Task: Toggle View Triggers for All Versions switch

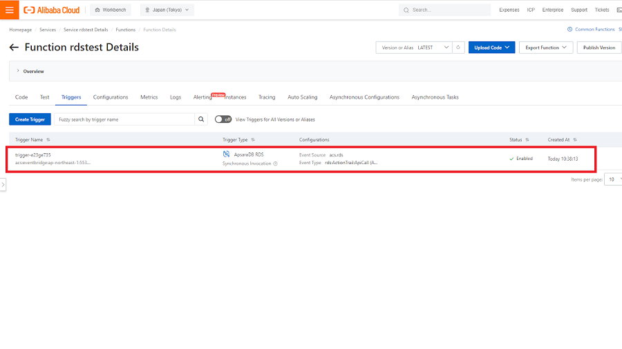Action: click(x=223, y=119)
